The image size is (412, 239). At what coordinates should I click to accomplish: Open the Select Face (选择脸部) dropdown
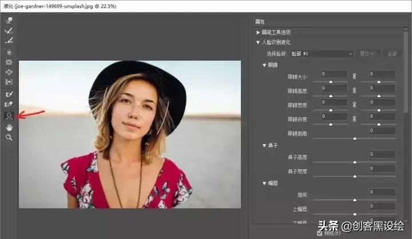tap(322, 54)
